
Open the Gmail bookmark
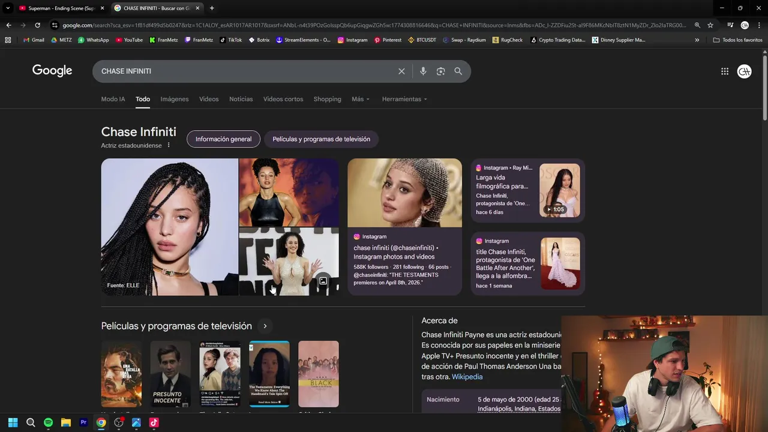coord(34,40)
